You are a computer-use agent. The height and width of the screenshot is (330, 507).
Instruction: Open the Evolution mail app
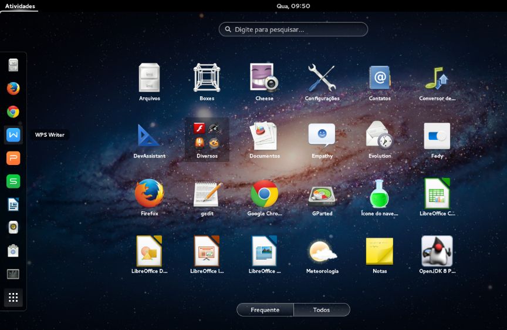pyautogui.click(x=380, y=140)
